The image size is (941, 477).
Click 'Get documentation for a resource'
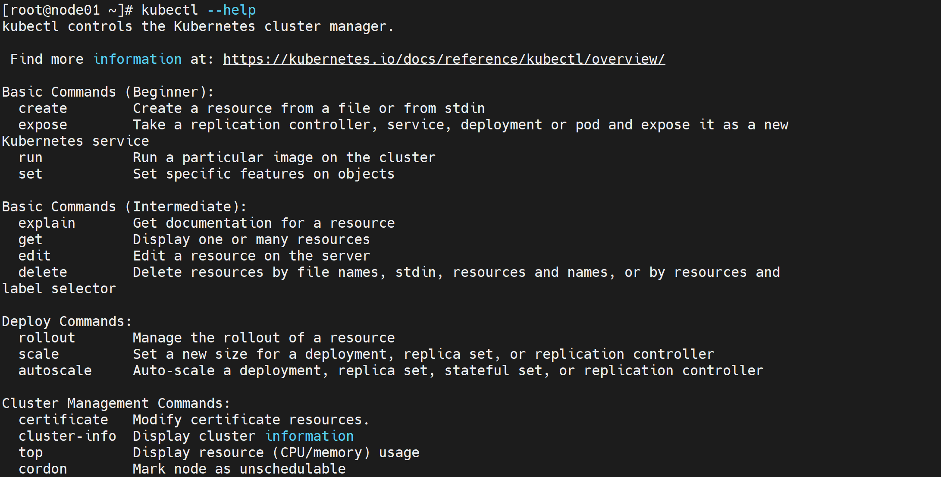click(x=264, y=223)
